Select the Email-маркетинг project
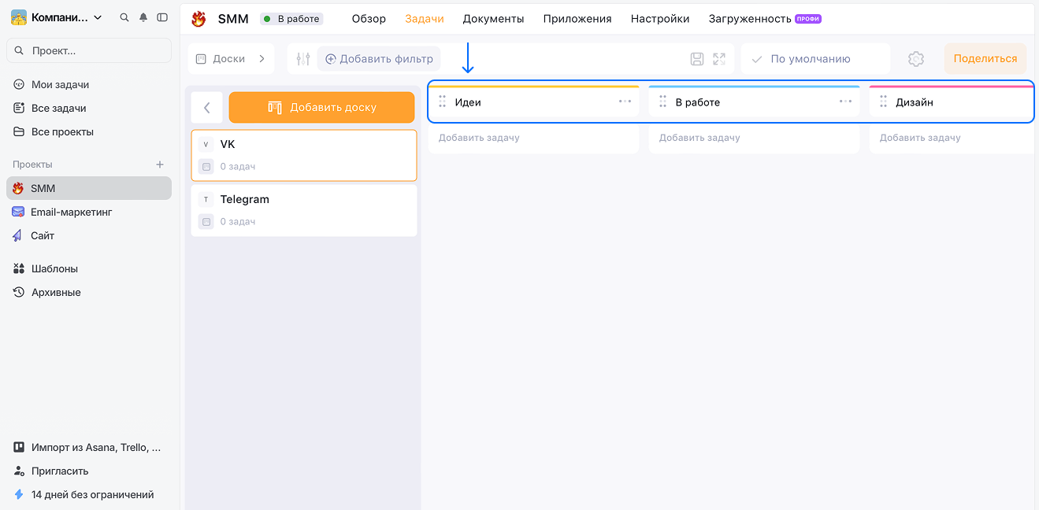Viewport: 1039px width, 510px height. coord(89,212)
